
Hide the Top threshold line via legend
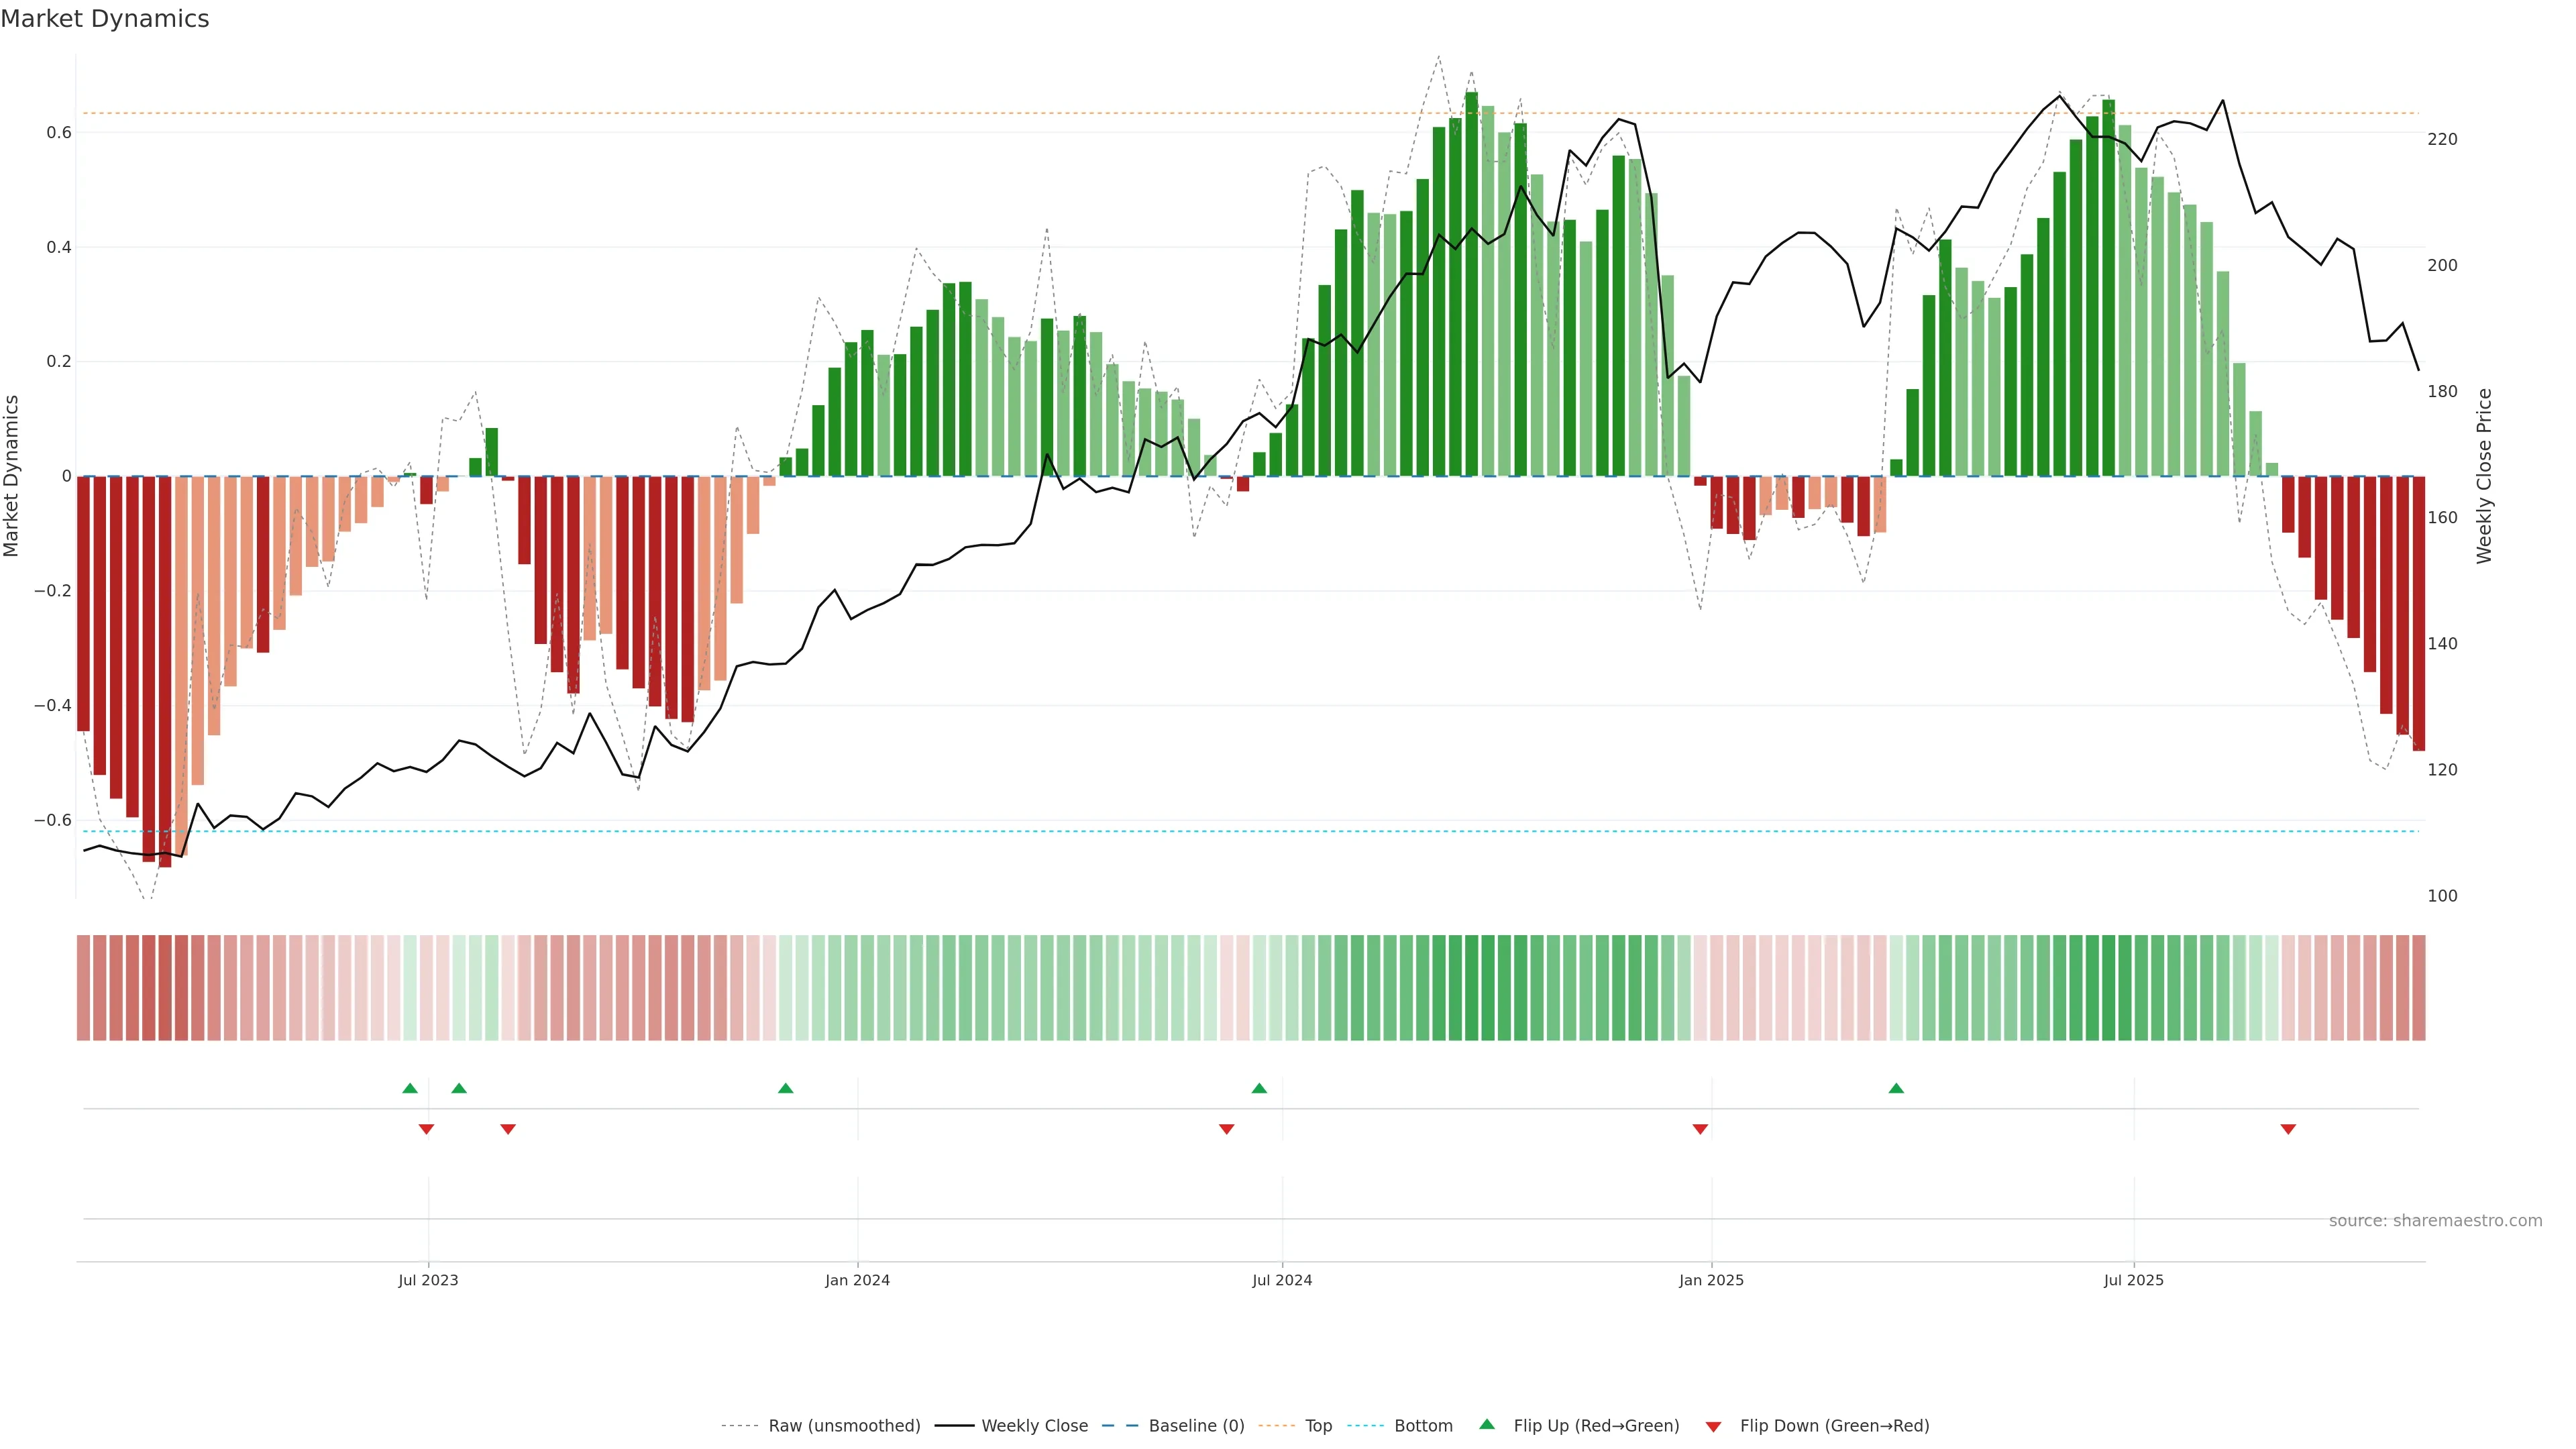(x=1318, y=1426)
